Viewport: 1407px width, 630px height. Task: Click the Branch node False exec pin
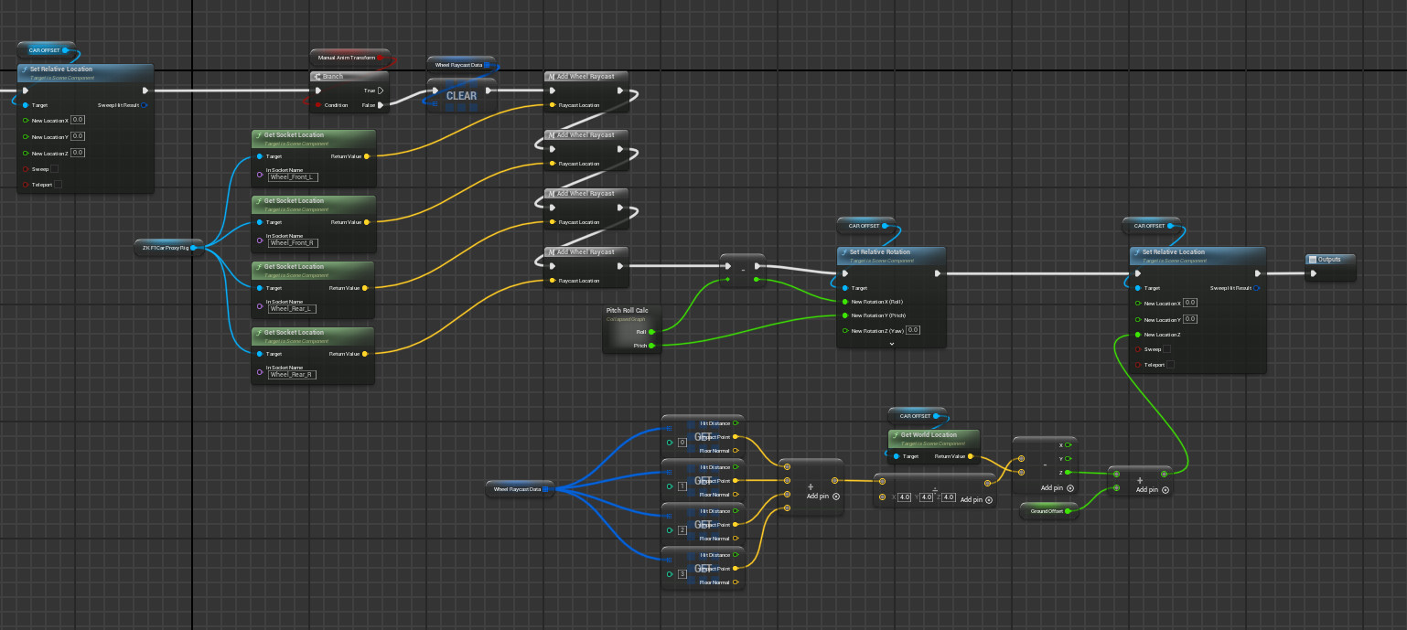click(x=381, y=105)
